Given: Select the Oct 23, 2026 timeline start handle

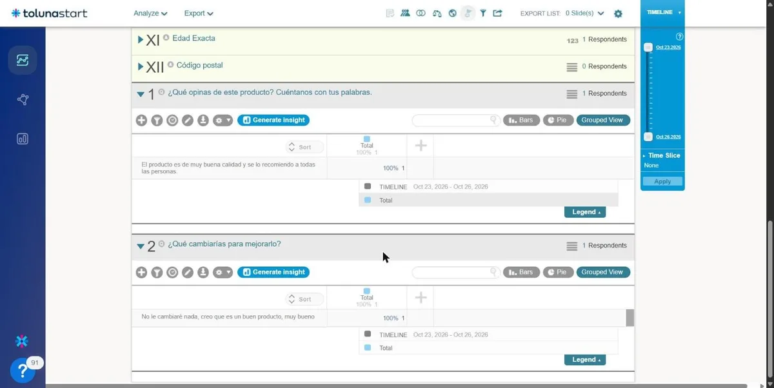Looking at the screenshot, I should point(648,47).
